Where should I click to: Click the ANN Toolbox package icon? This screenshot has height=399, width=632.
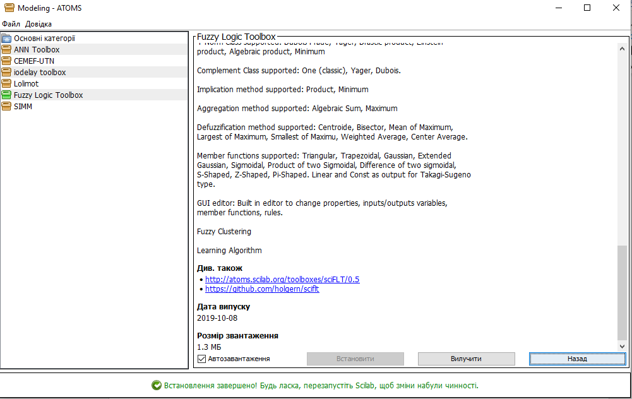pyautogui.click(x=6, y=50)
